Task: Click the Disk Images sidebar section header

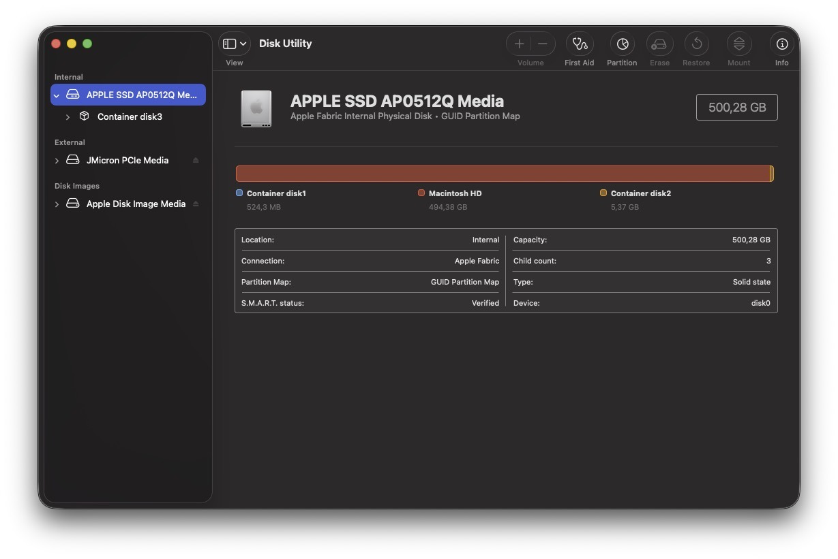Action: (x=77, y=186)
